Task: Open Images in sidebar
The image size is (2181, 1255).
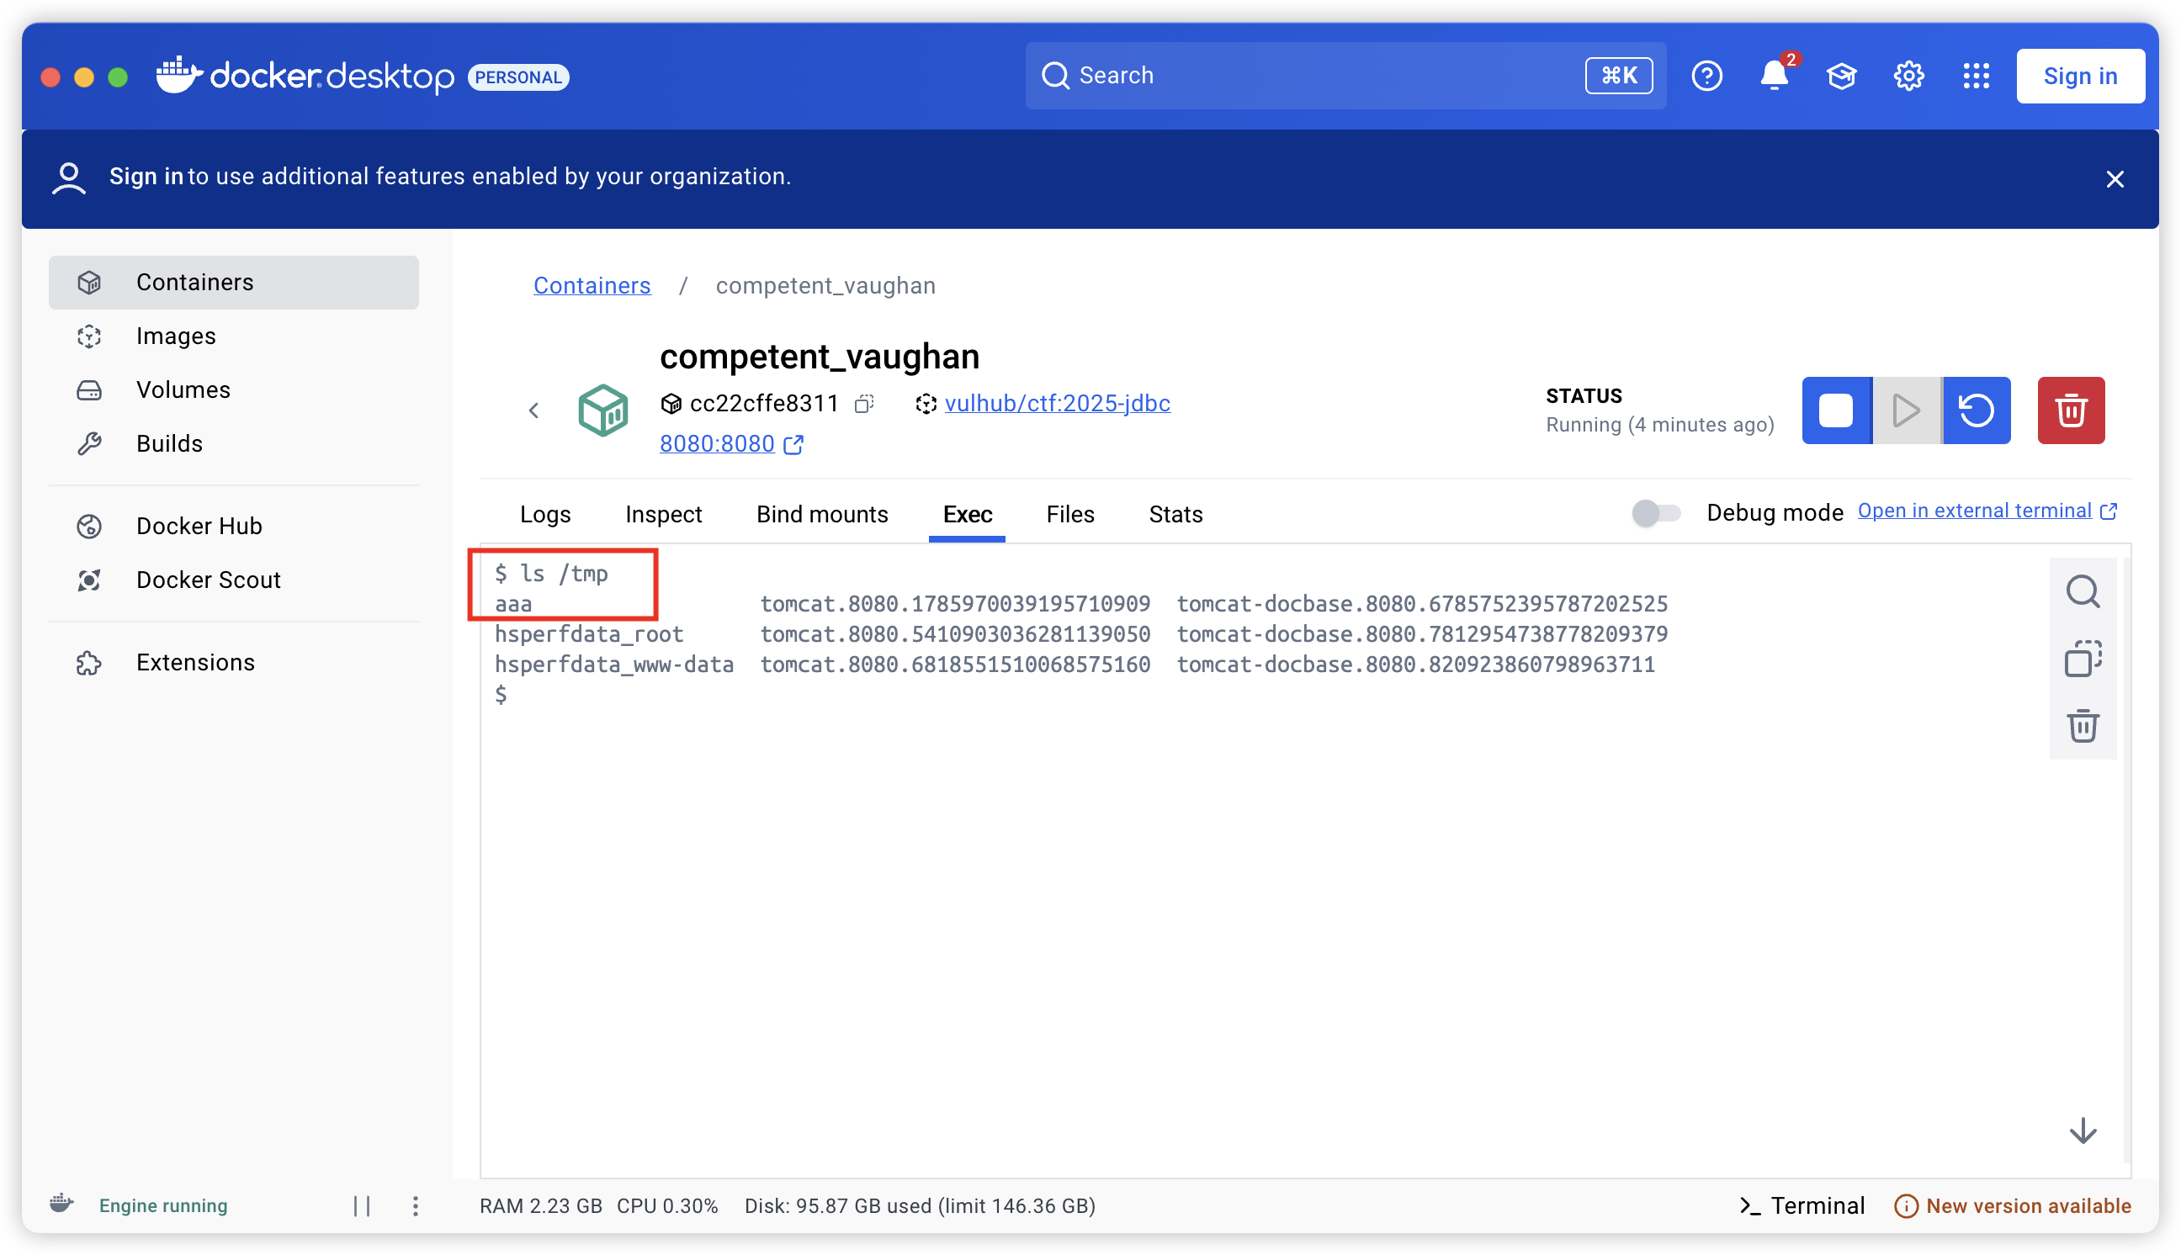Action: pos(234,336)
